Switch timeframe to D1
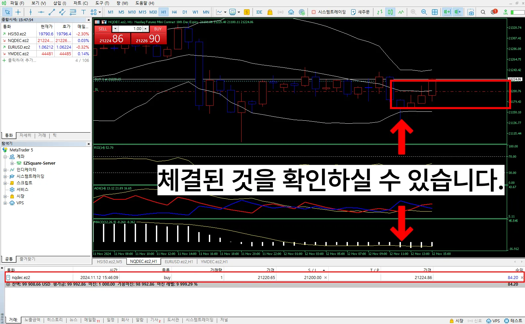This screenshot has height=324, width=525. point(185,12)
